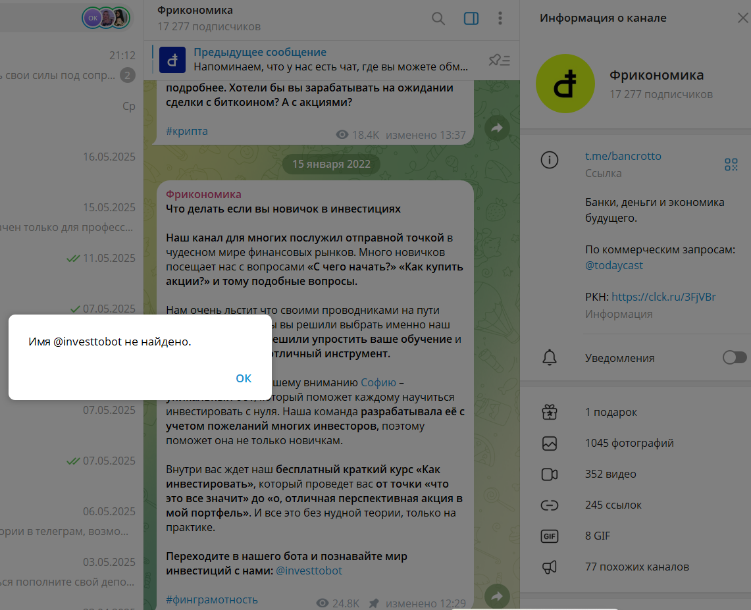Click OK in the name-not-found dialog
Viewport: 751px width, 610px height.
point(244,378)
